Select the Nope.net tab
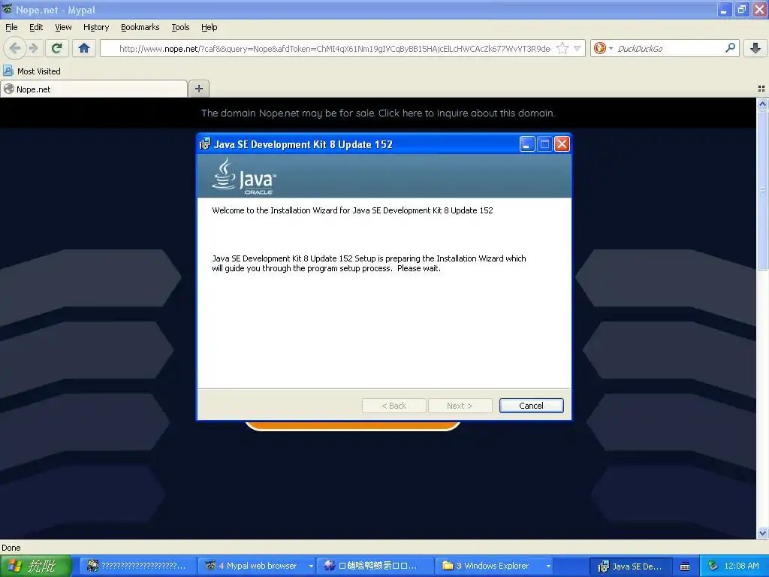769x577 pixels. pyautogui.click(x=94, y=89)
